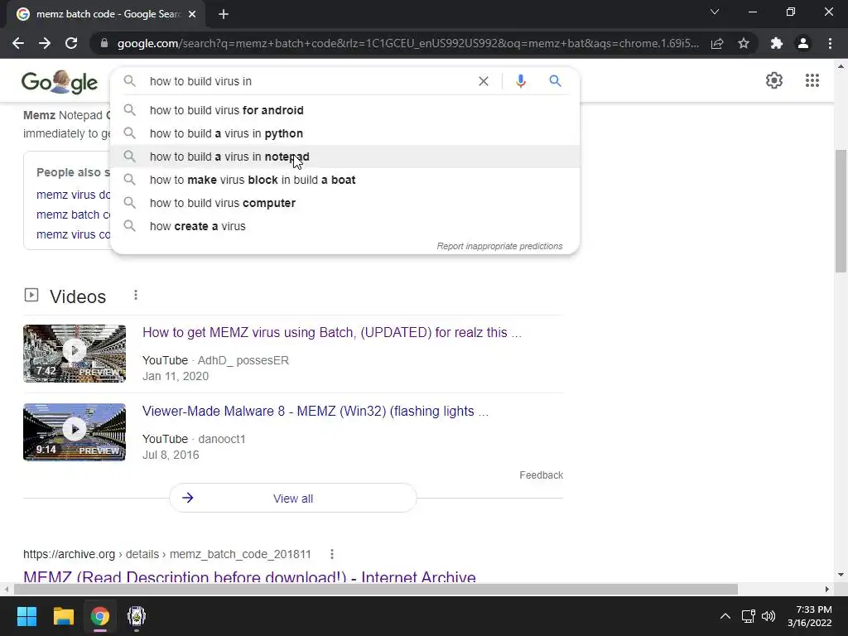Viewport: 848px width, 636px height.
Task: Select suggestion 'how to make virus block in build a boat'
Action: point(344,180)
